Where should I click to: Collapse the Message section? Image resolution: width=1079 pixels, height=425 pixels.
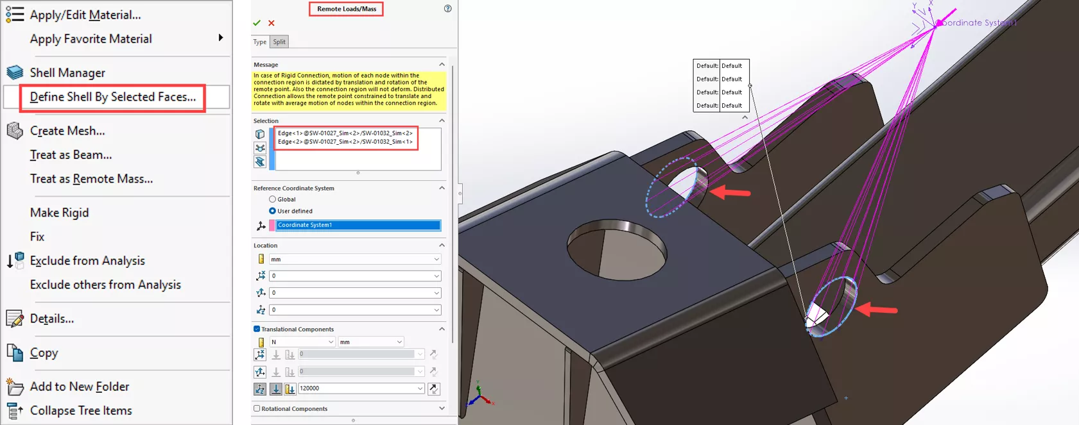tap(442, 65)
